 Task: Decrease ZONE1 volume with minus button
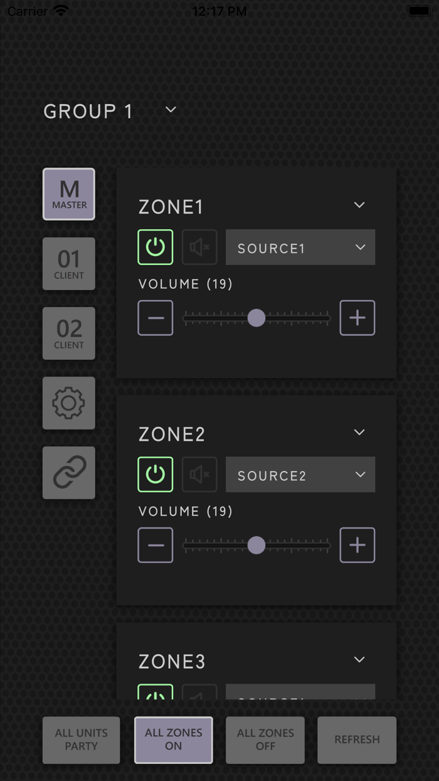click(156, 318)
